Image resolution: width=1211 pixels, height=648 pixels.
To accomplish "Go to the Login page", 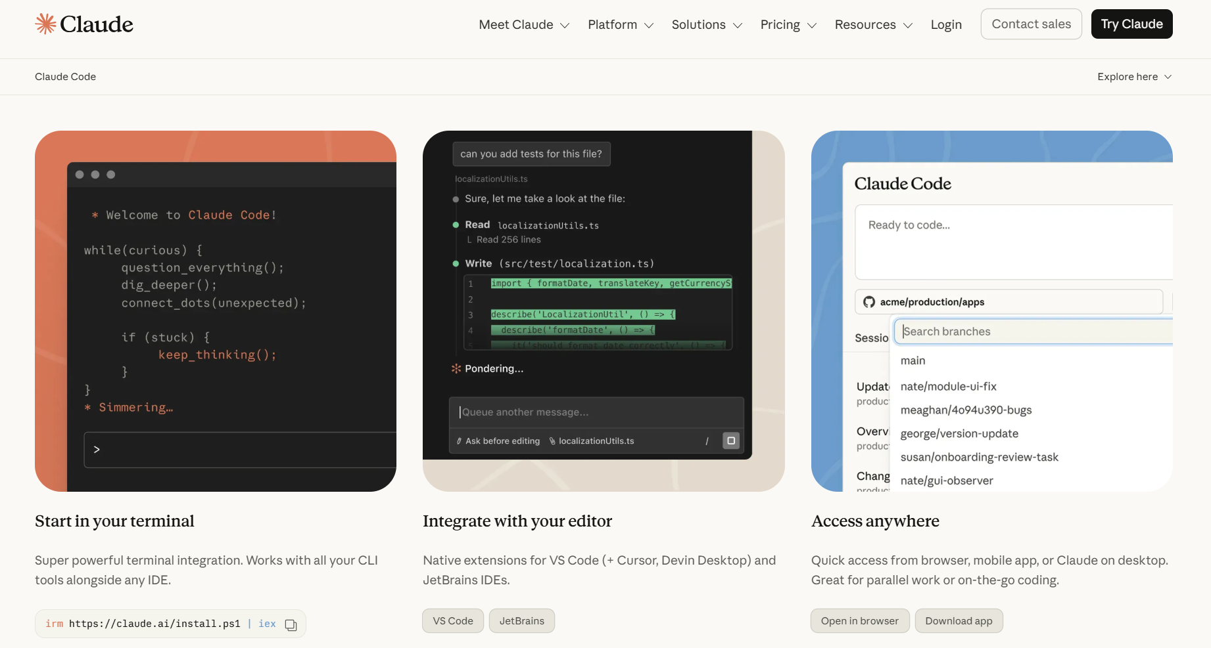I will point(946,25).
